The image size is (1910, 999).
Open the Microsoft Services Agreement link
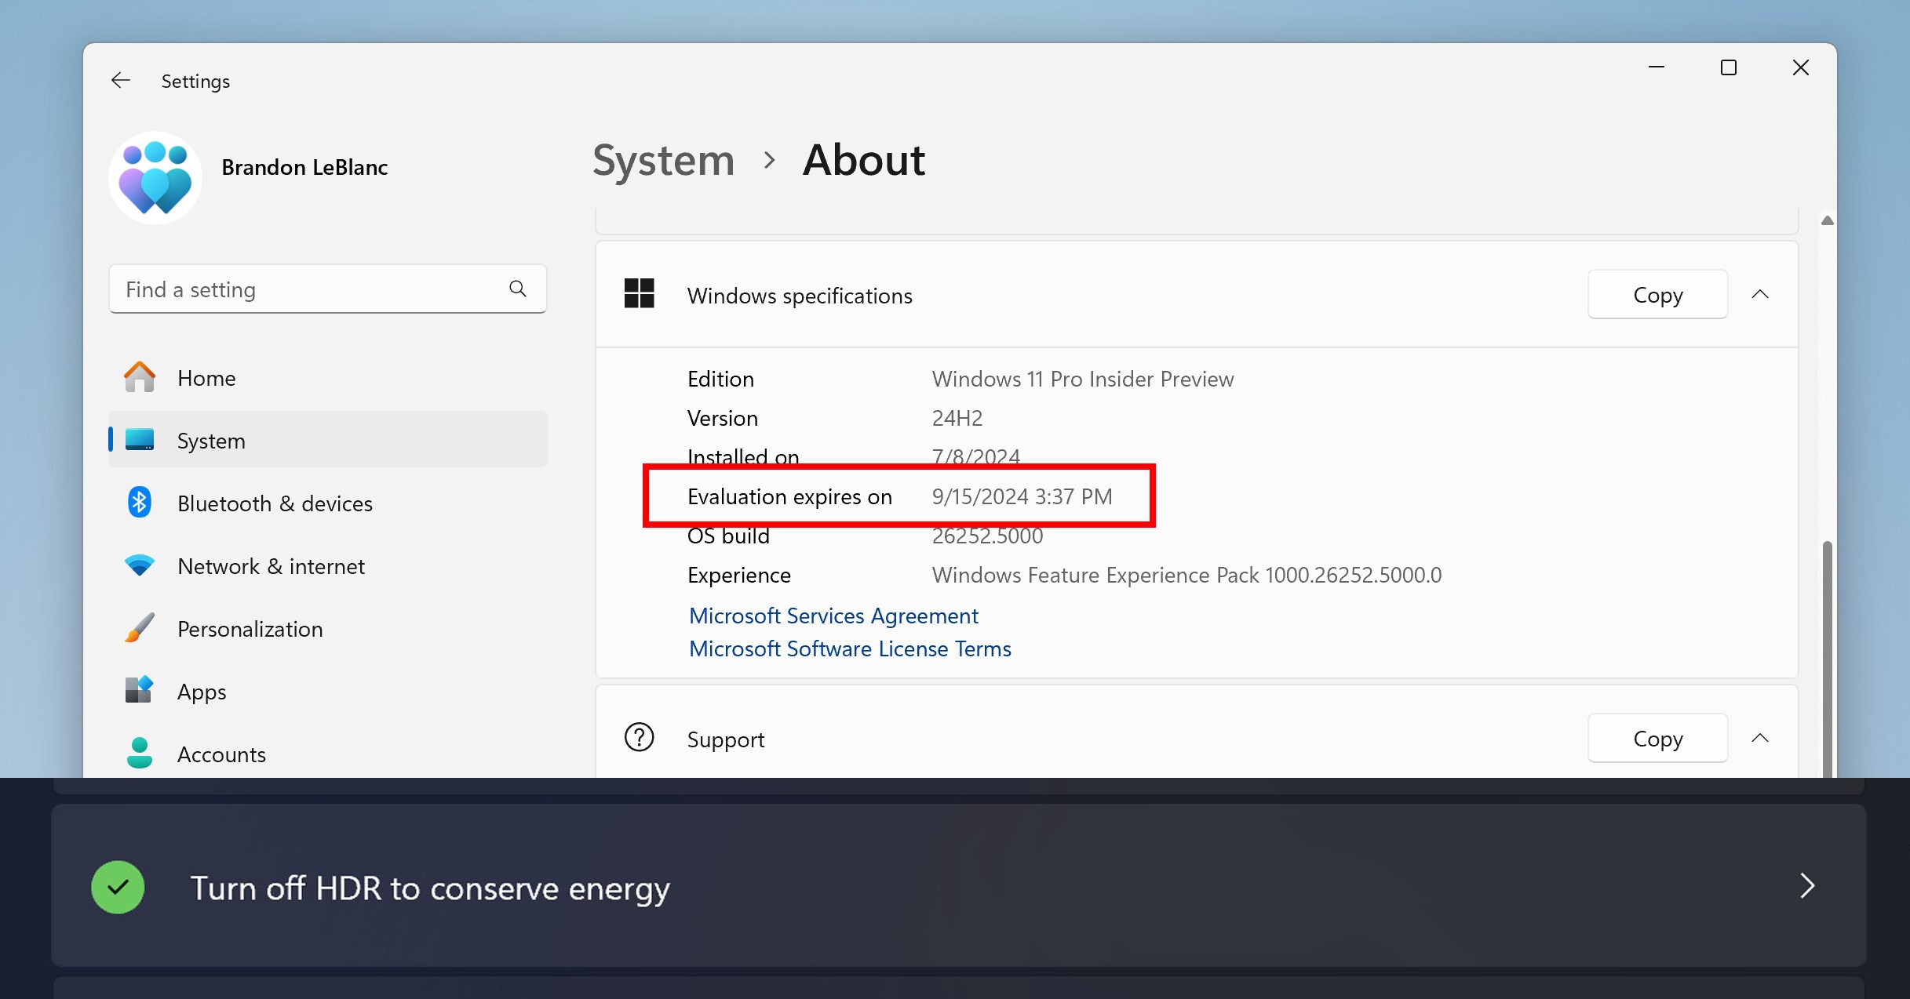click(x=833, y=616)
